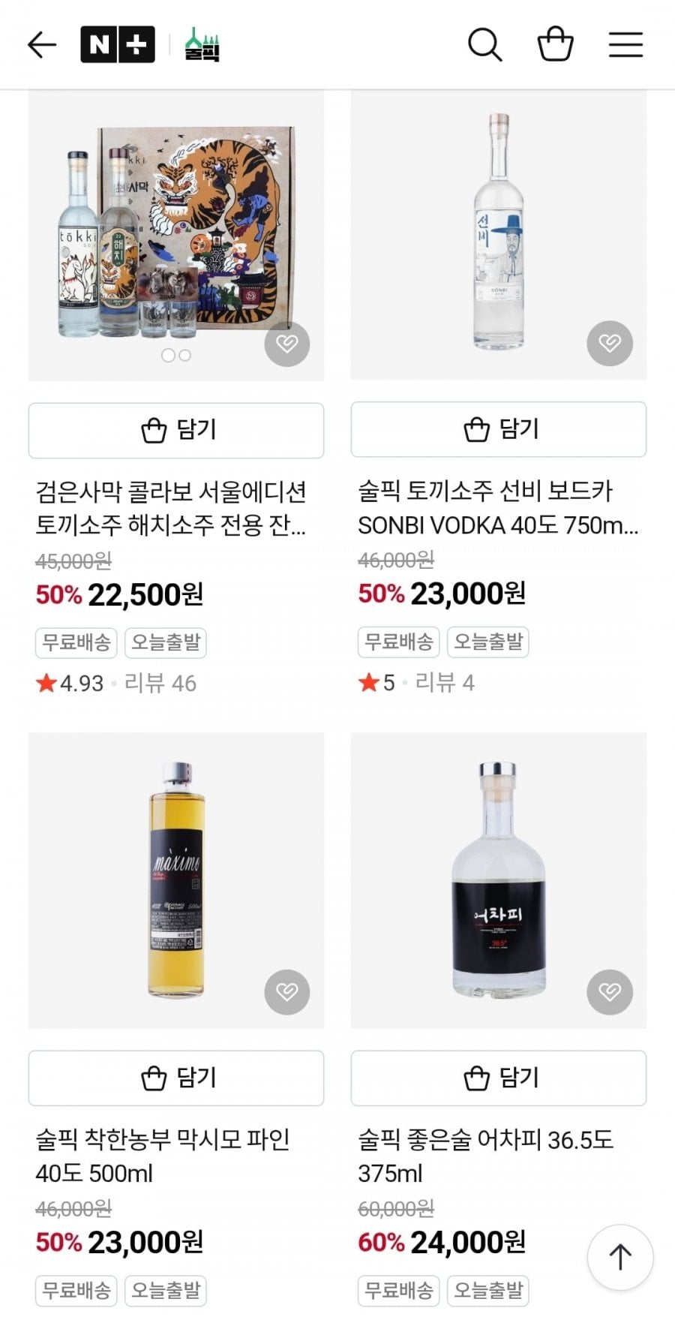Open the 막시모 파인 bottle thumbnail
Screen dimensions: 675x1317
pyautogui.click(x=176, y=880)
